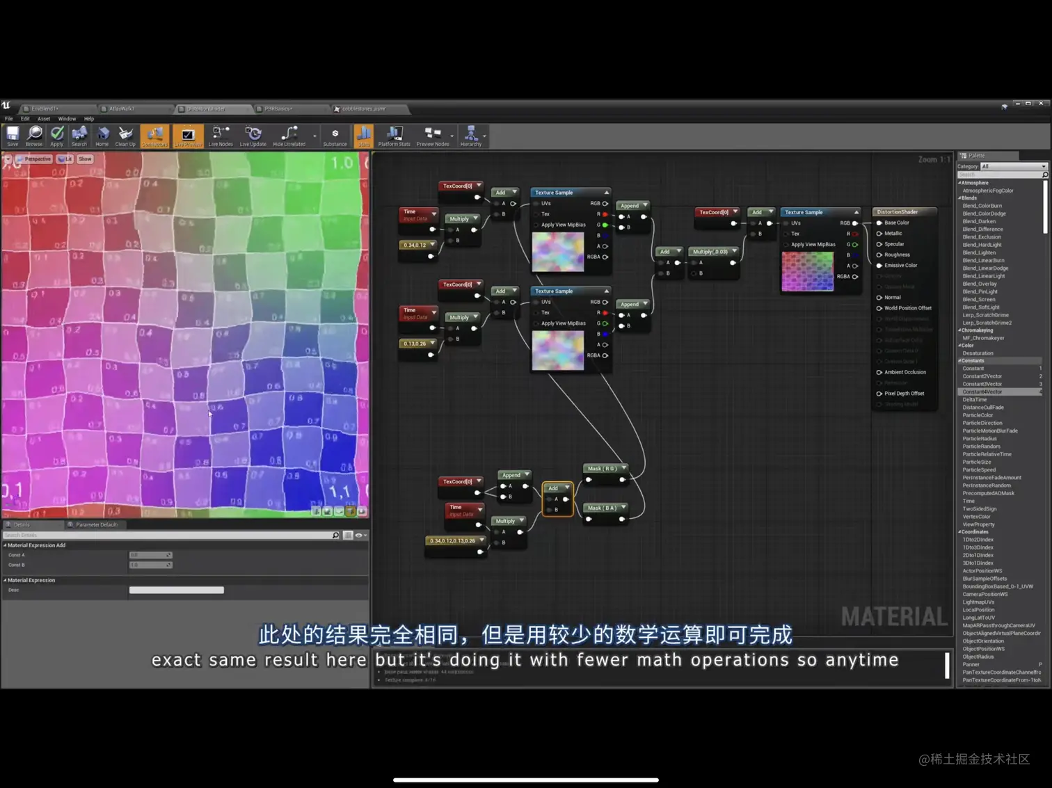Click the Palette search field
This screenshot has height=788, width=1052.
[x=1003, y=175]
